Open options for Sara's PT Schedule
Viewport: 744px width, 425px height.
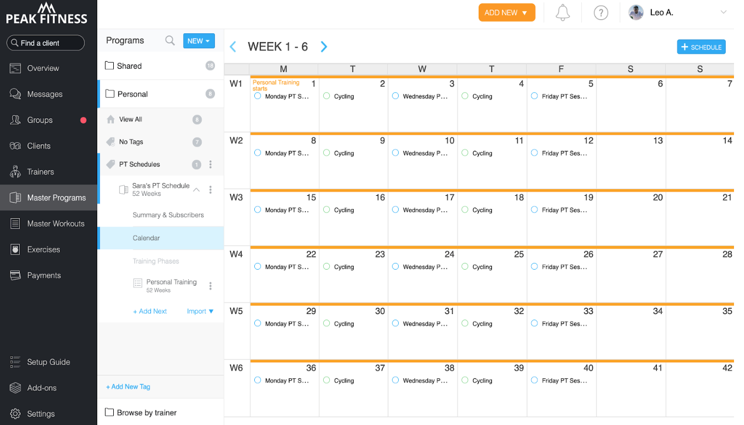pyautogui.click(x=210, y=190)
